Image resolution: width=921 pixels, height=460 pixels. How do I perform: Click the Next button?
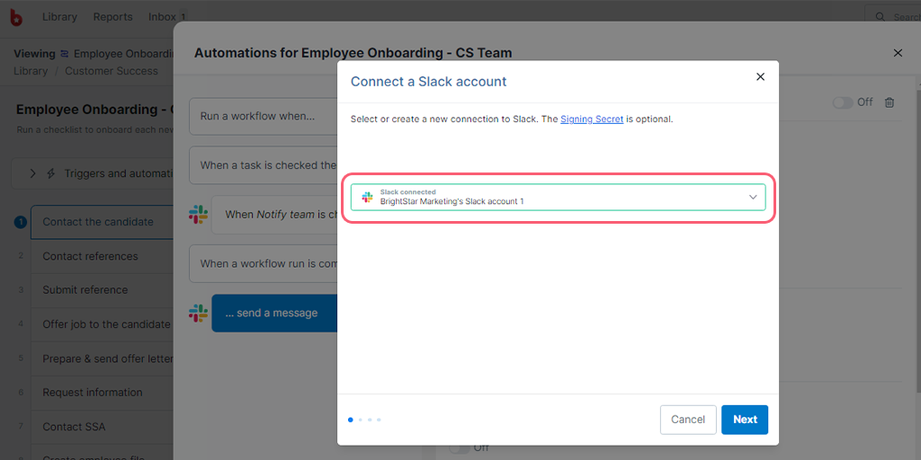(745, 420)
